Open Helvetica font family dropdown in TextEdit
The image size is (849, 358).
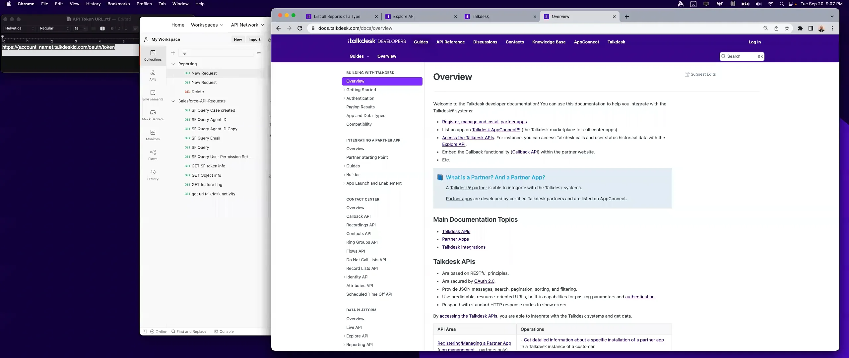[x=19, y=29]
